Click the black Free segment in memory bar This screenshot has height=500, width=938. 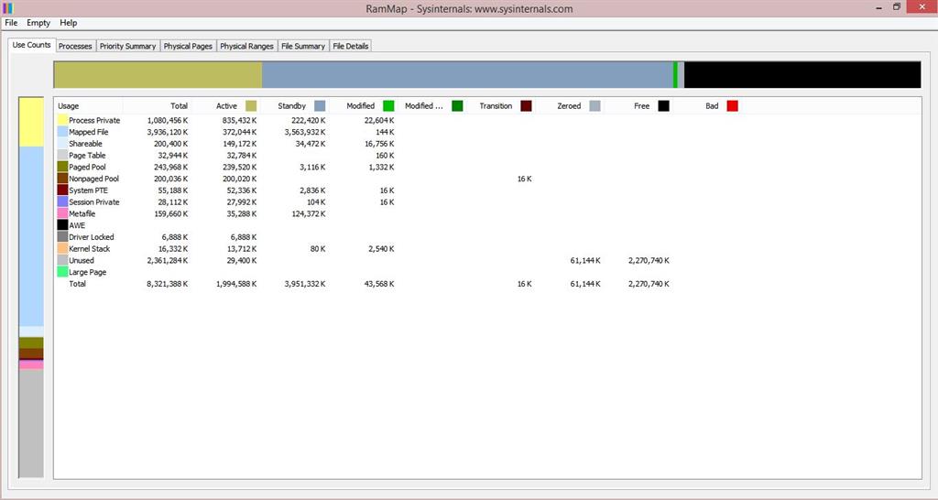tap(802, 75)
